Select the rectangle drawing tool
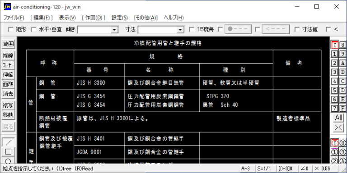The image size is (347, 173). (x=8, y=151)
